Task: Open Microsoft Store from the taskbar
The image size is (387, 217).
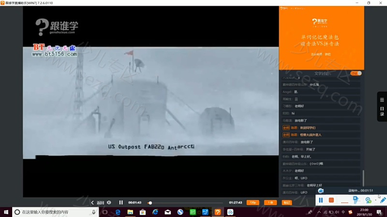Action: [x=143, y=212]
